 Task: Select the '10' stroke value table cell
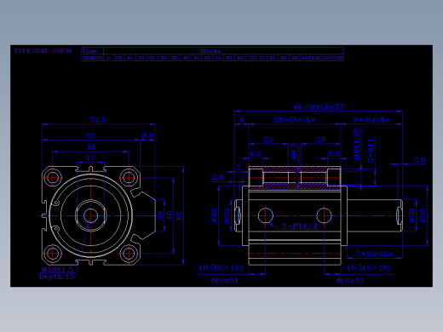click(119, 58)
